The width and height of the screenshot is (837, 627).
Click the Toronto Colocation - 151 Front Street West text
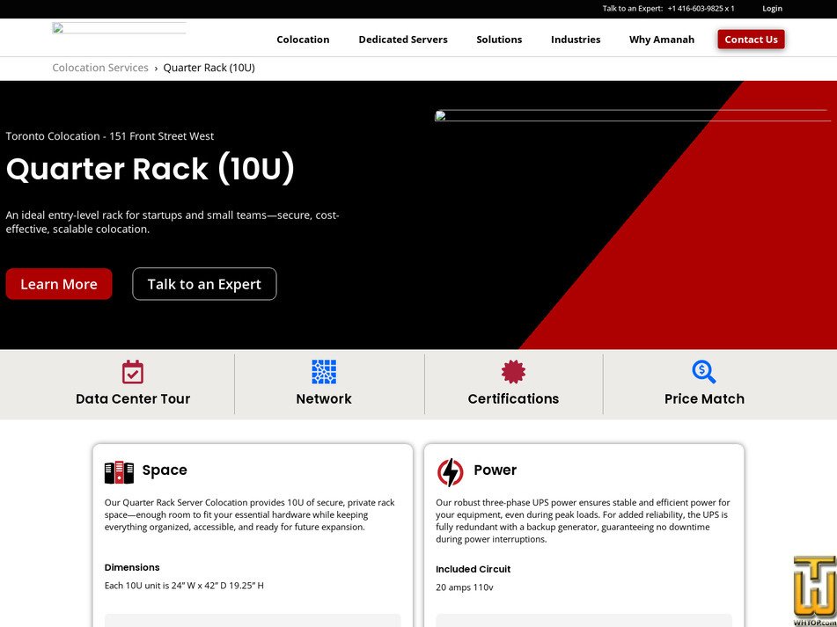(x=110, y=136)
